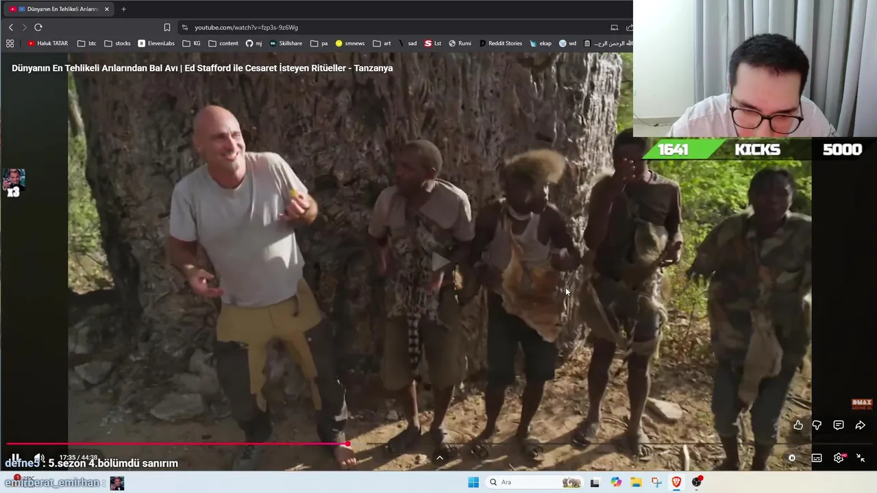Image resolution: width=877 pixels, height=493 pixels.
Task: Share the video using arrow icon
Action: 861,425
